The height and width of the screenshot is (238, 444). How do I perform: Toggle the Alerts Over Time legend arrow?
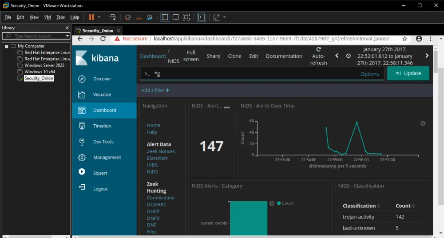coord(423,123)
